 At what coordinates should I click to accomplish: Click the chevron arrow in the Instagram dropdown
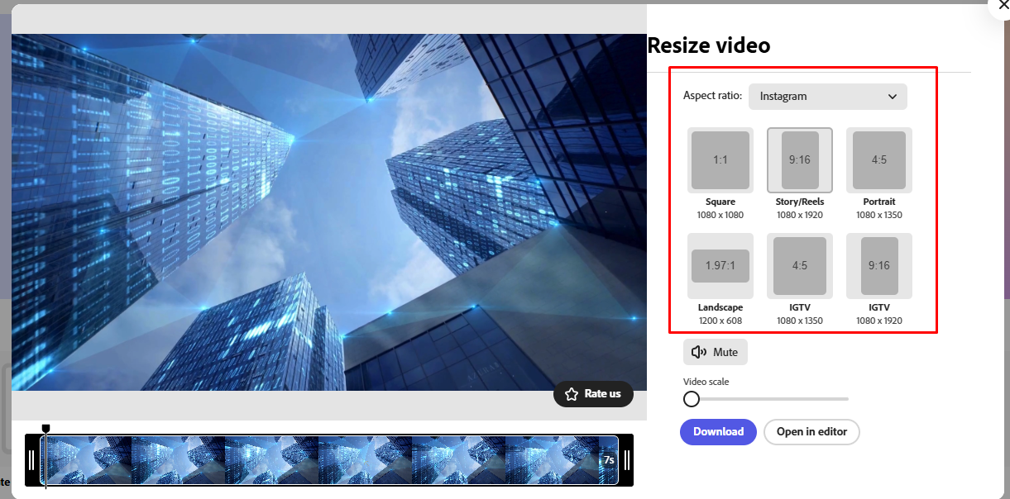(x=893, y=97)
